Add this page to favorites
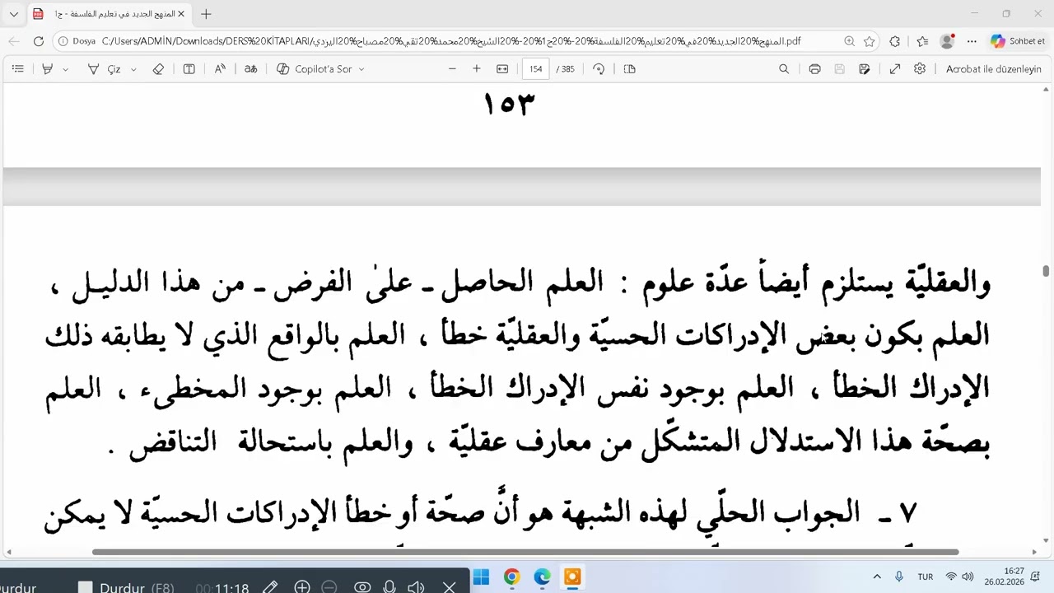The image size is (1054, 593). coord(870,41)
